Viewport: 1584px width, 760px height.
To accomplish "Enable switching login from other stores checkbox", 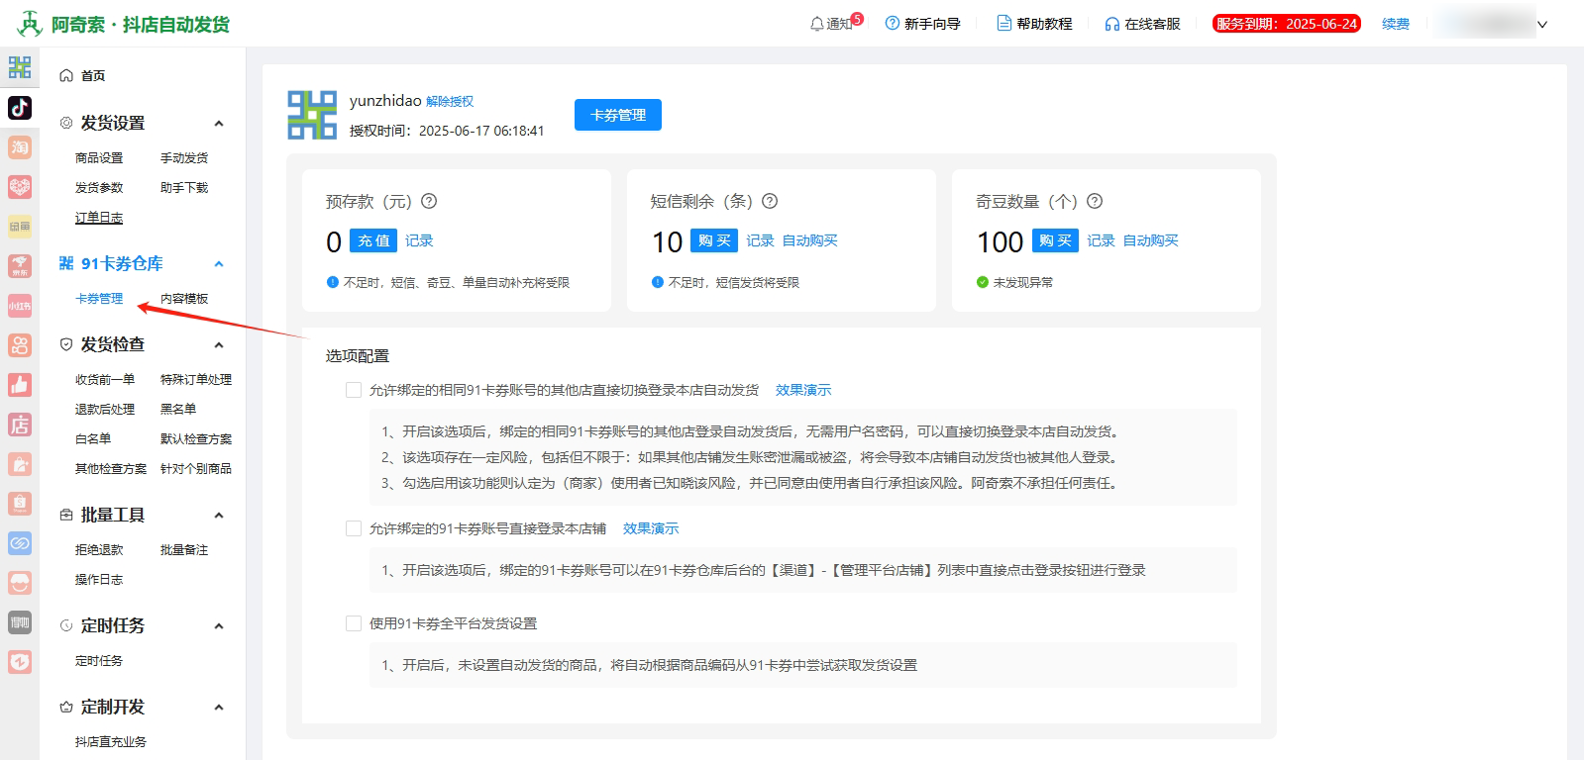I will pos(354,390).
